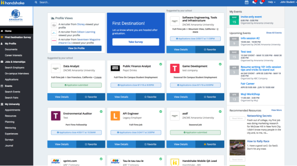Click the asdf job ZACME logo
297x166 pixels.
coord(175,116)
